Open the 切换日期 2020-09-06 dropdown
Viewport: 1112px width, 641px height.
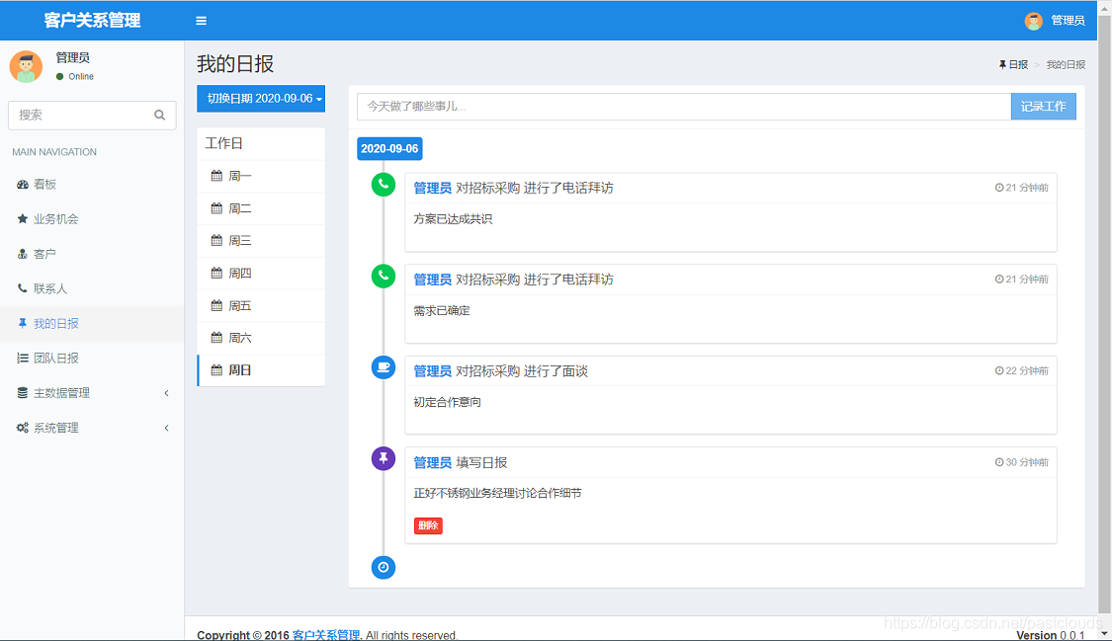pyautogui.click(x=261, y=99)
